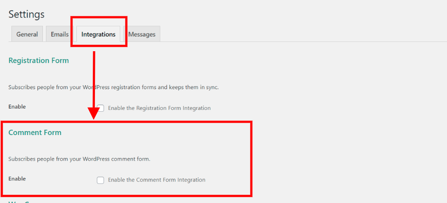Click the bold Enable label under Comment Form

(17, 179)
